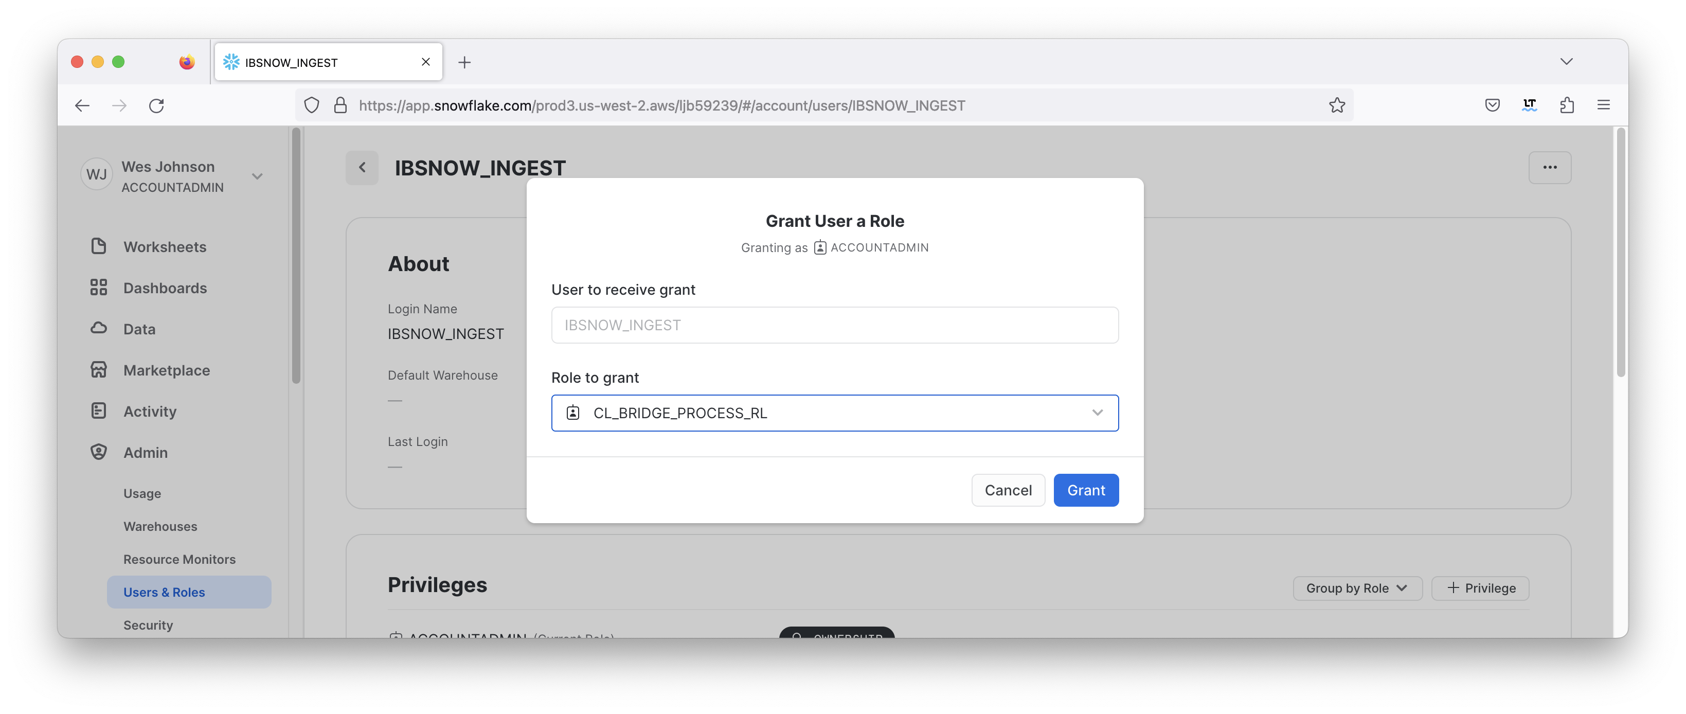Click the WJ user avatar
Screen dimensions: 1686x714
[x=96, y=175]
